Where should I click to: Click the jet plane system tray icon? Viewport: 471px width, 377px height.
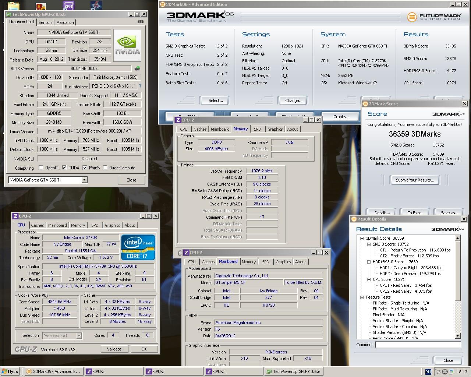[x=438, y=372]
